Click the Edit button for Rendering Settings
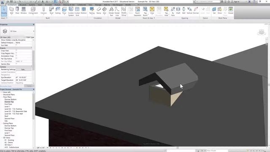 point(24,69)
